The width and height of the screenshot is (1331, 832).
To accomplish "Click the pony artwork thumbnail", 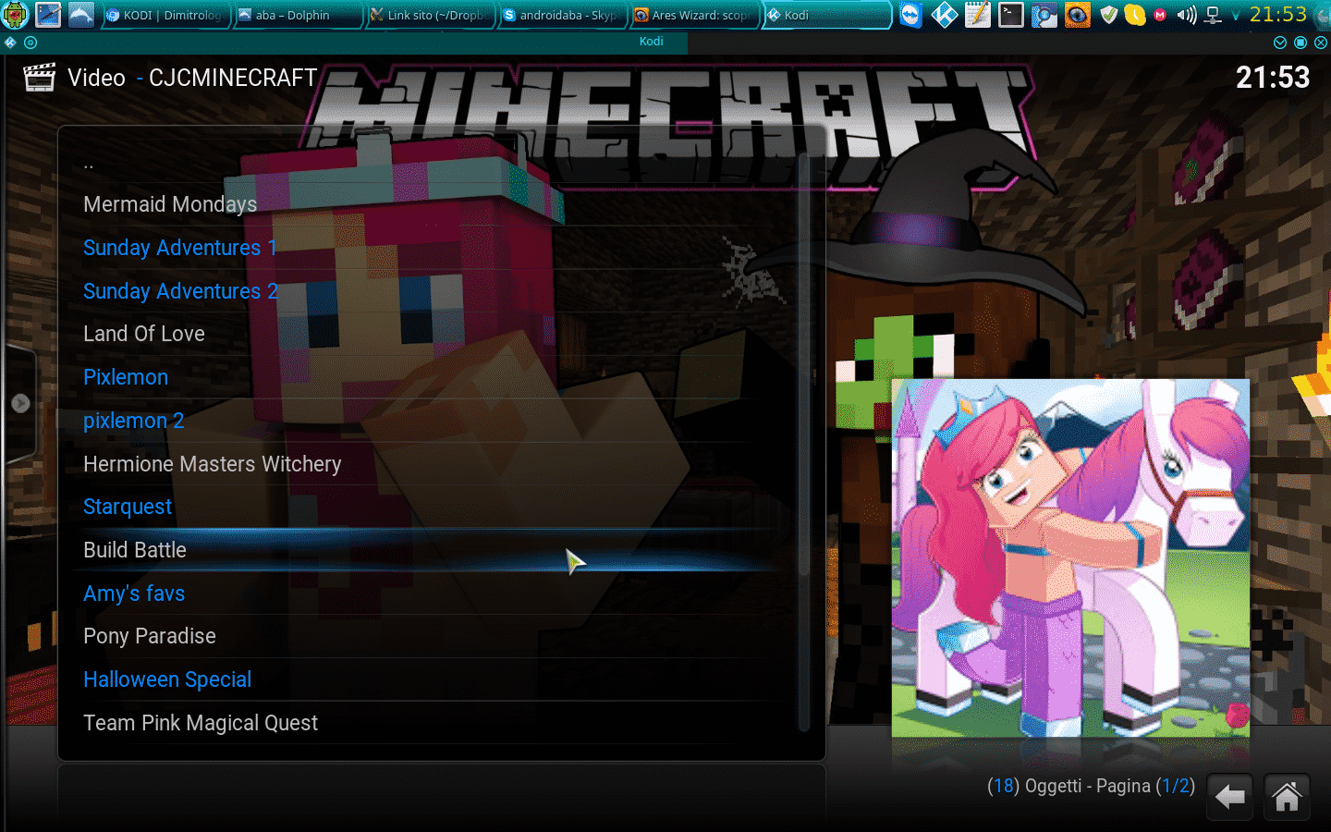I will 1070,557.
